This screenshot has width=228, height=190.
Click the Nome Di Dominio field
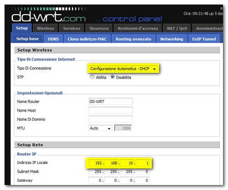[110, 119]
